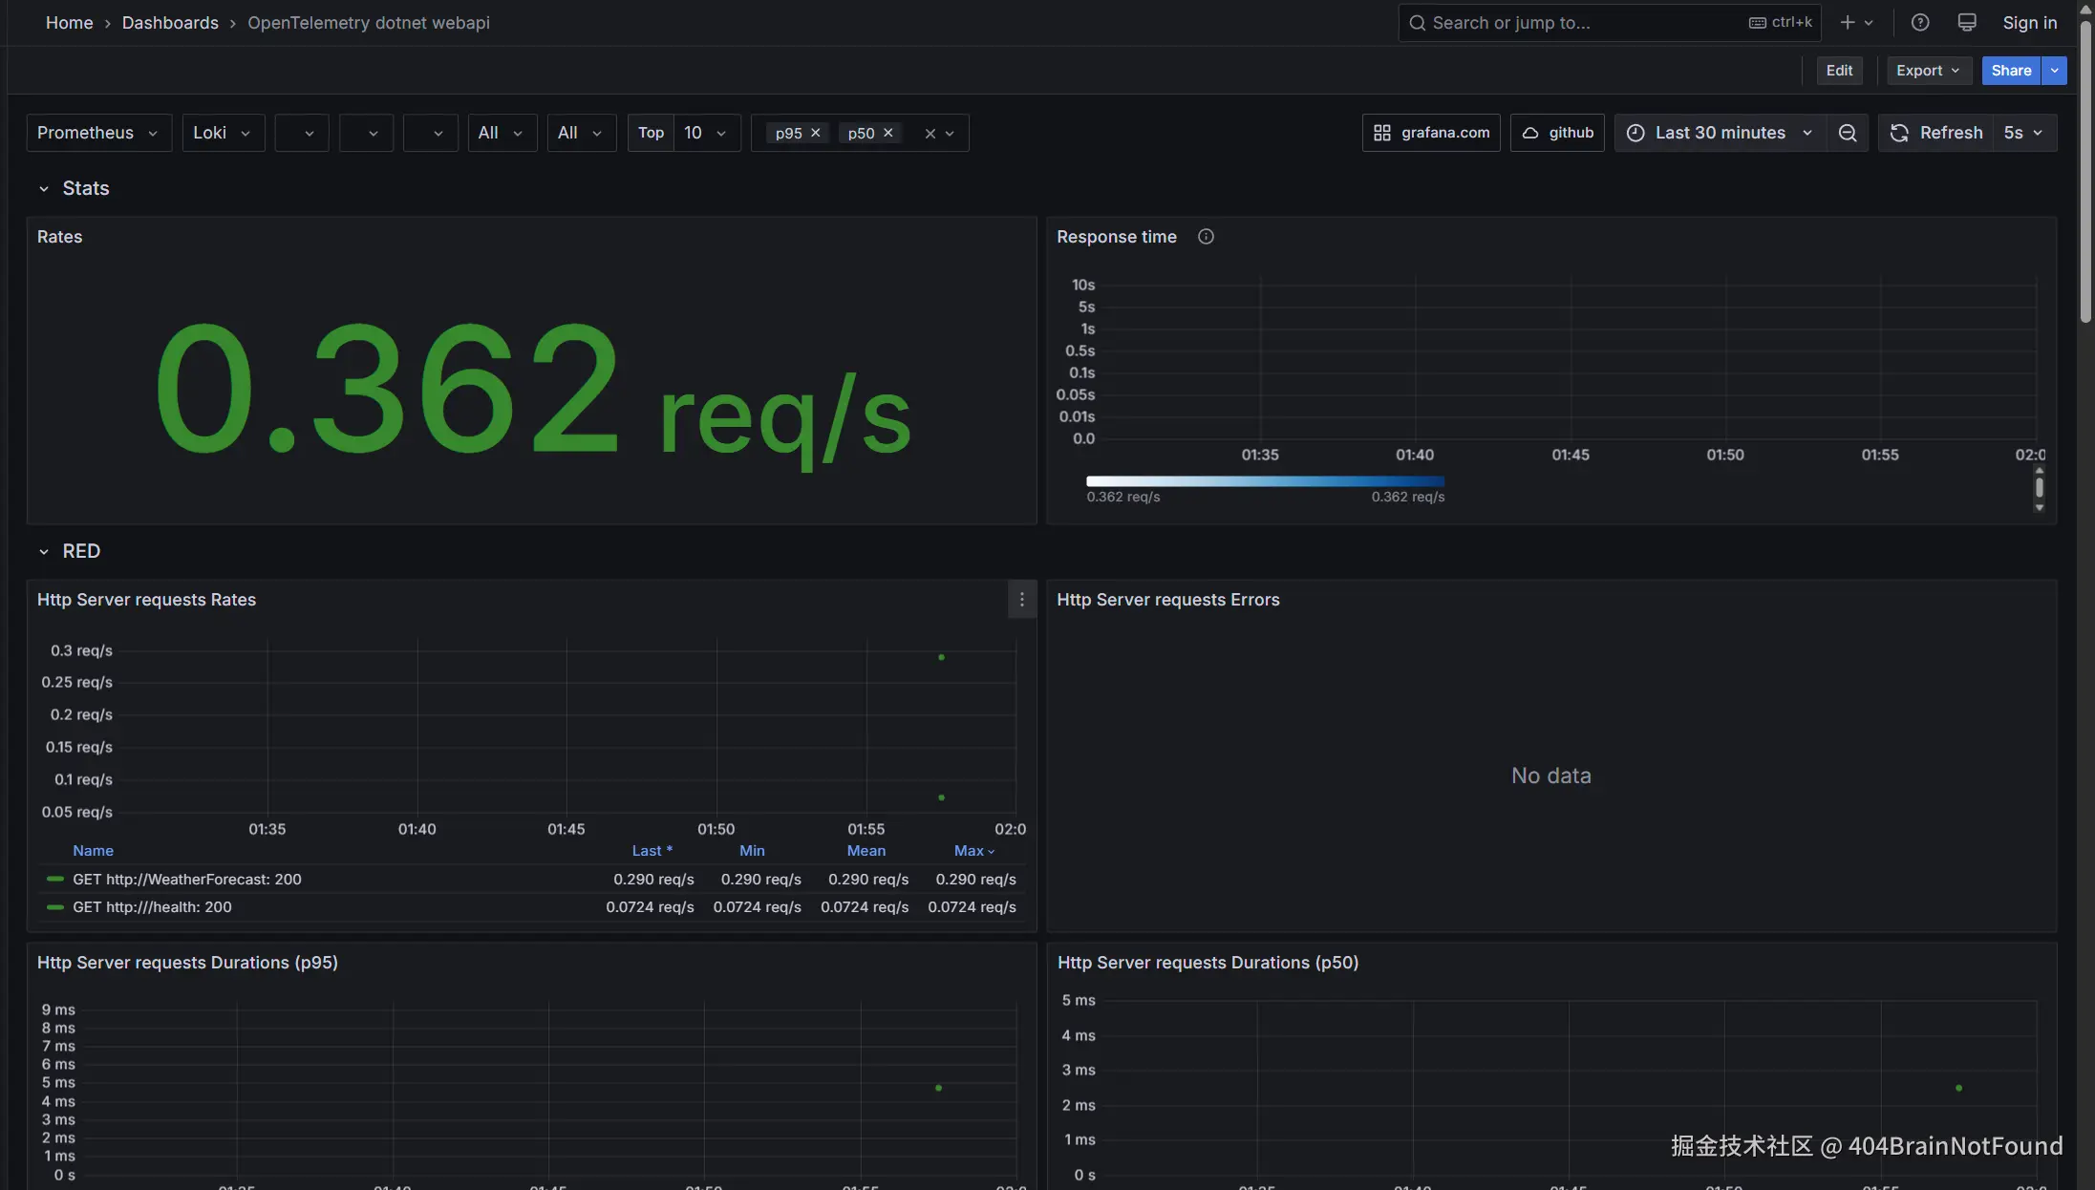Click the Edit button
2095x1190 pixels.
pos(1838,71)
